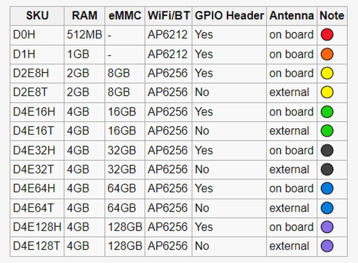
Task: Click the GPIO Header column heading
Action: coord(229,16)
